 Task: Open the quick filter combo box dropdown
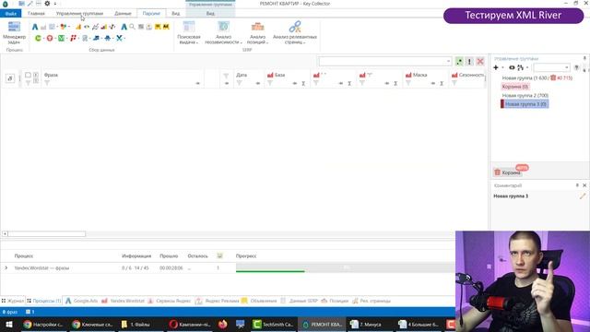[x=448, y=62]
